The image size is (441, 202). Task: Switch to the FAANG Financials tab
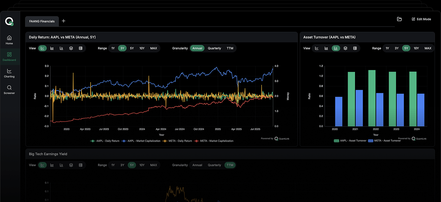42,21
